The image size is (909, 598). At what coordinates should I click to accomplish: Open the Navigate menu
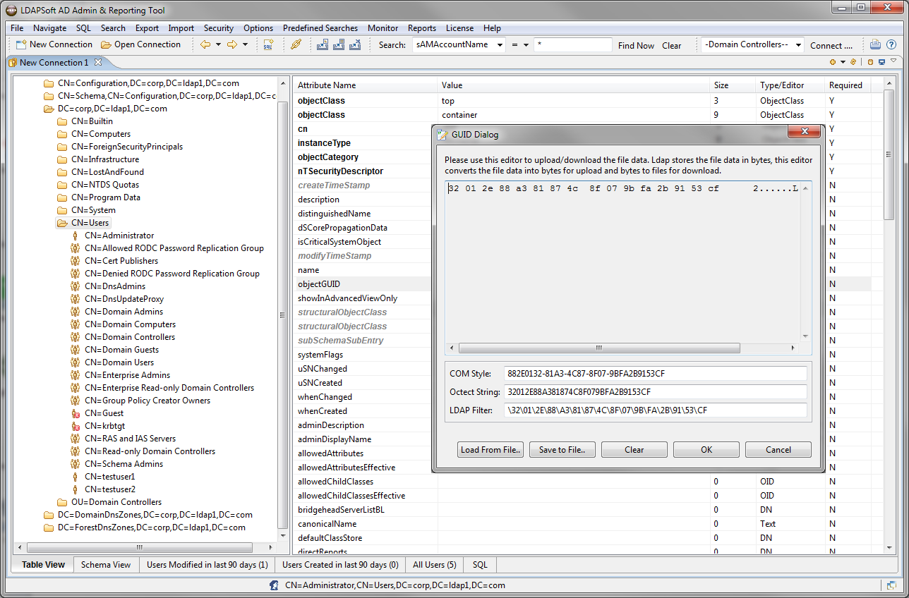tap(49, 28)
